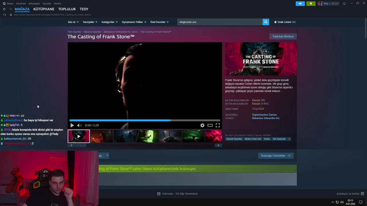Open the taskbar volume icon
This screenshot has height=206, width=367.
[x=342, y=202]
